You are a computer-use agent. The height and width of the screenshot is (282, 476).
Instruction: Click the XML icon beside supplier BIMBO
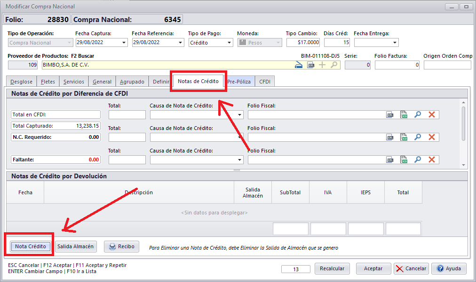310,65
